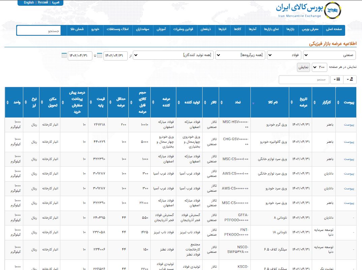The height and width of the screenshot is (270, 362).
Task: Sort table by عرضه کننده column arrows
Action: pos(153,102)
